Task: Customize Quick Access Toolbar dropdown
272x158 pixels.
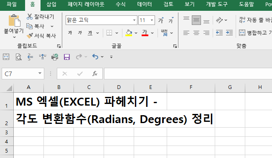Action: (x=112, y=57)
